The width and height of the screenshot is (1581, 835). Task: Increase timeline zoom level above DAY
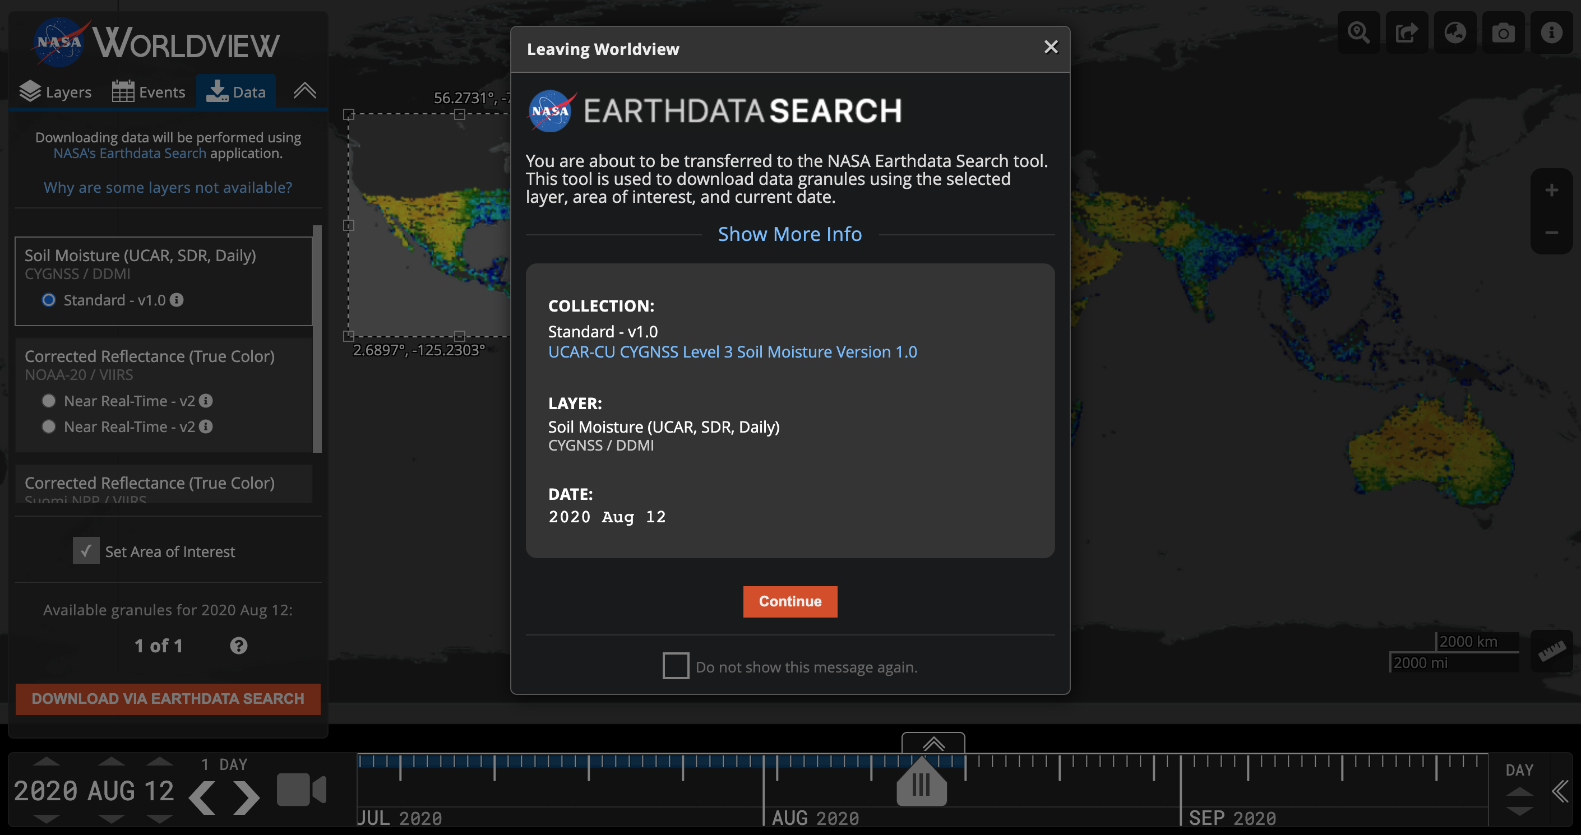1520,792
